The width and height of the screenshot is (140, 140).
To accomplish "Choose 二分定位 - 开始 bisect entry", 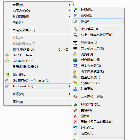I will tap(98, 97).
